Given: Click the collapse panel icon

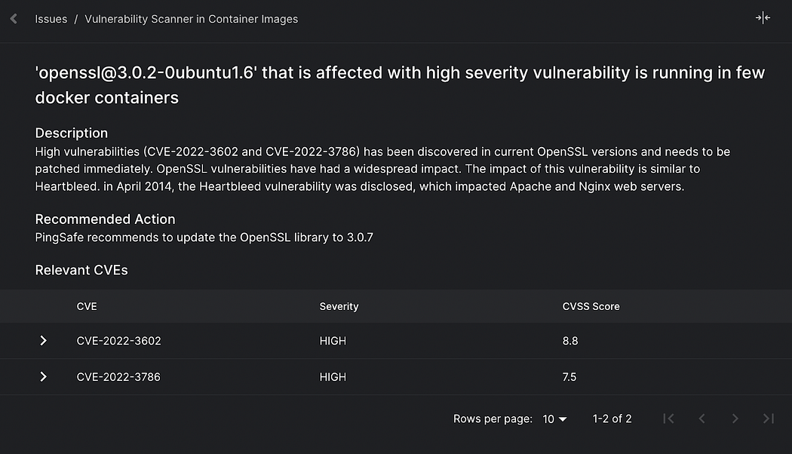Looking at the screenshot, I should (x=763, y=18).
